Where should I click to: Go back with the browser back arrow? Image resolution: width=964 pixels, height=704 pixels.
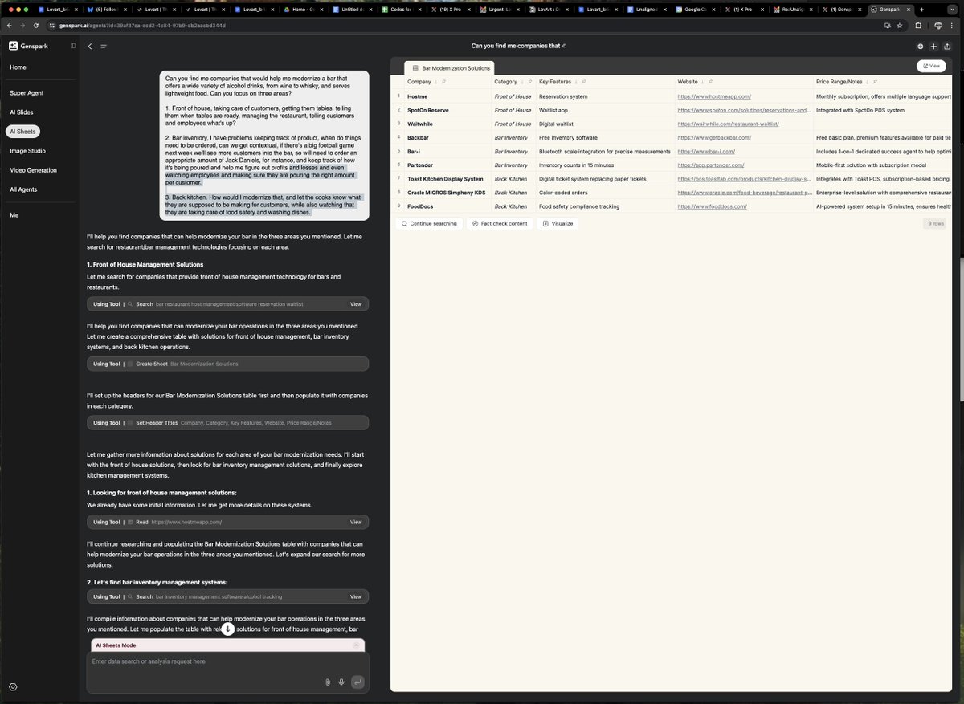click(x=9, y=26)
